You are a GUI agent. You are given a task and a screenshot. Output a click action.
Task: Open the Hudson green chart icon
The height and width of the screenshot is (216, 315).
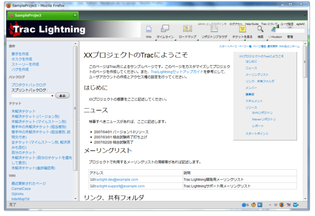pyautogui.click(x=274, y=29)
